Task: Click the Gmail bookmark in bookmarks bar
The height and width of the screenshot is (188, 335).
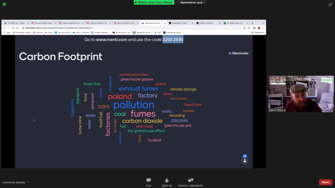Action: pos(48,33)
